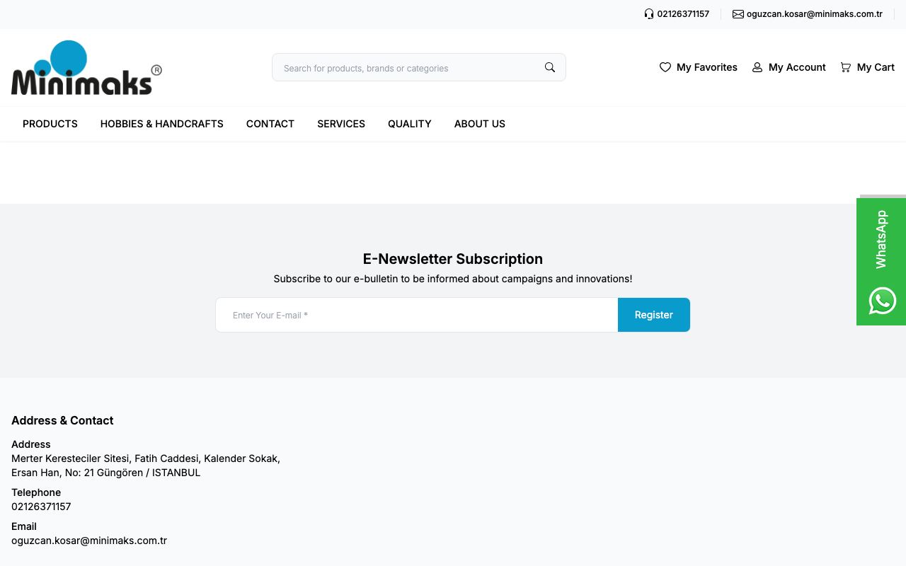Screen dimensions: 906x566
Task: Go to the CONTACT page
Action: (270, 124)
